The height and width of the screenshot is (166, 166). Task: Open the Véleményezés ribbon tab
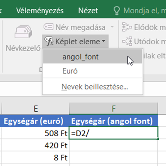pyautogui.click(x=40, y=11)
